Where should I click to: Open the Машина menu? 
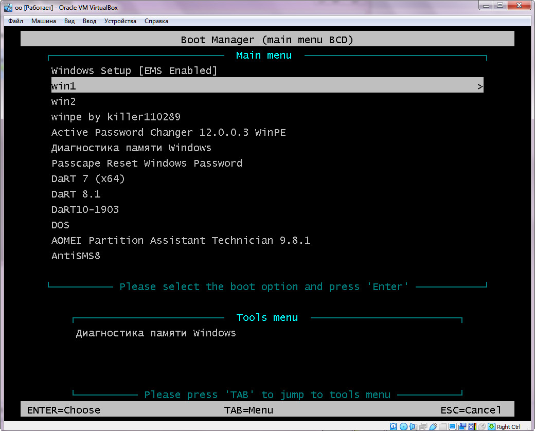pyautogui.click(x=43, y=21)
